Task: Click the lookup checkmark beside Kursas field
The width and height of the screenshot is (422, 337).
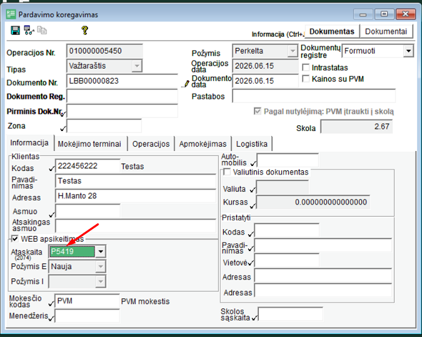Action: 253,206
